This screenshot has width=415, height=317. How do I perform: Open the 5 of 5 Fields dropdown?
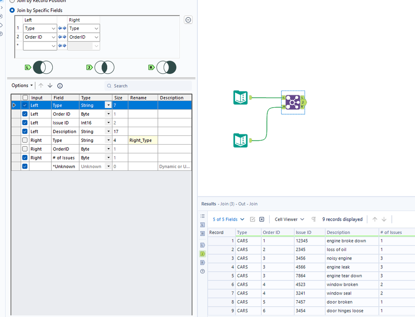pyautogui.click(x=228, y=219)
